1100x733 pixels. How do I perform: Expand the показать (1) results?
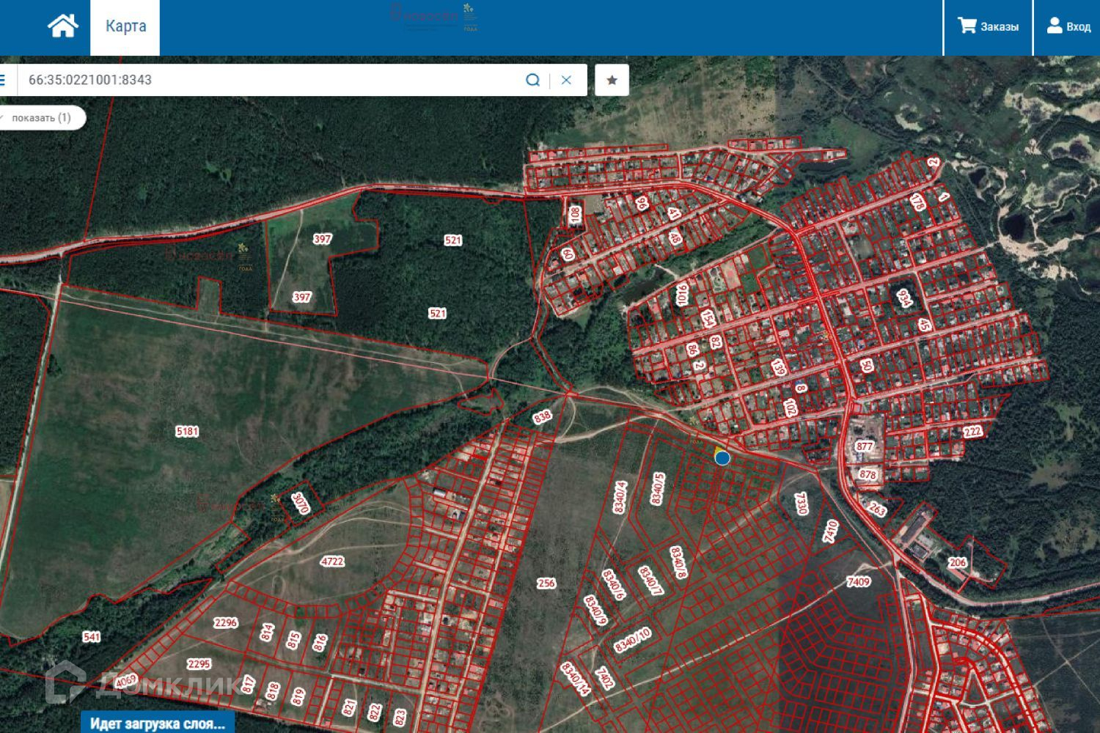[41, 118]
